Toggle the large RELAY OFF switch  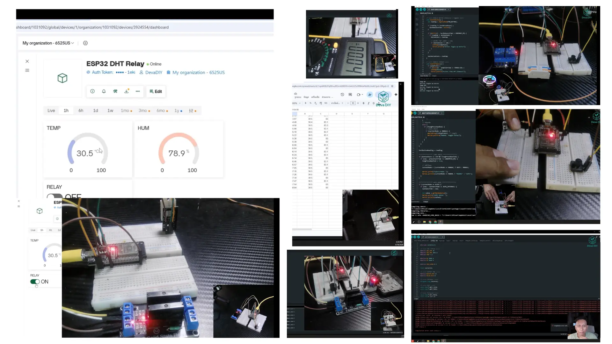[55, 196]
